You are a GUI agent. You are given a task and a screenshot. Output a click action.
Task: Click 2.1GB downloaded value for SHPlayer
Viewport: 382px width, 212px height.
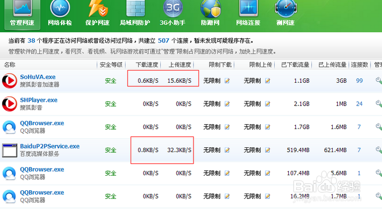click(301, 103)
